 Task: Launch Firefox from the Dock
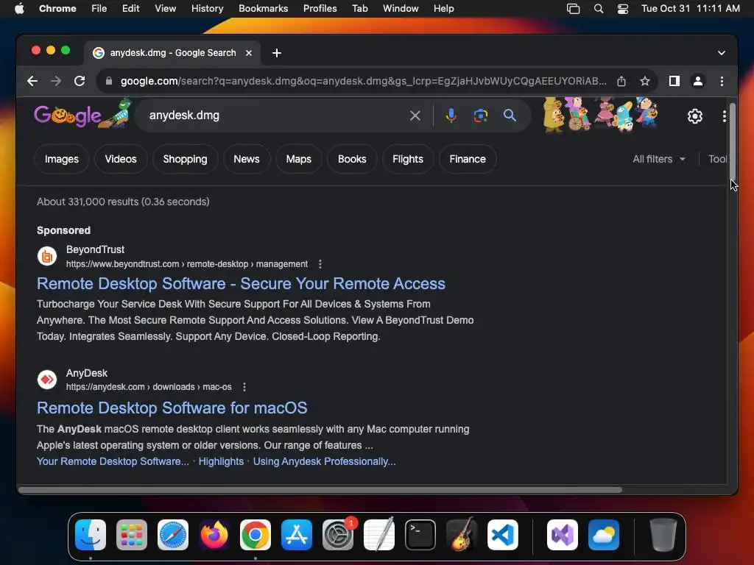click(214, 535)
